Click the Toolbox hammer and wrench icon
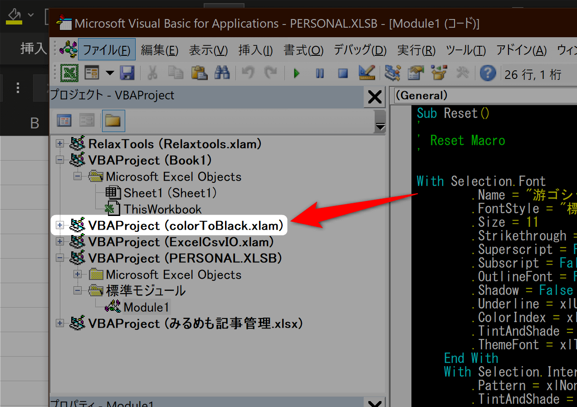The height and width of the screenshot is (407, 577). click(x=462, y=73)
